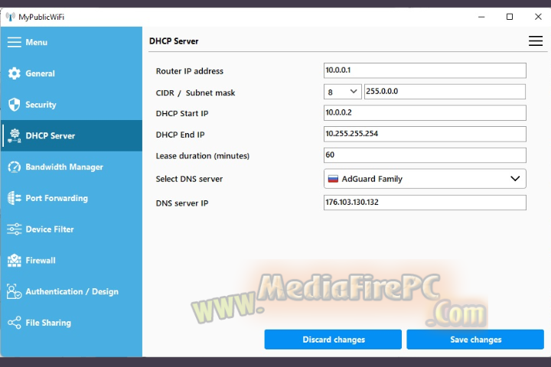
Task: Click the General gear icon
Action: [15, 73]
